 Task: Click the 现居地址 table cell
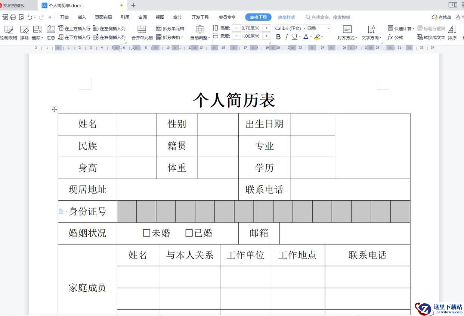[x=87, y=190]
